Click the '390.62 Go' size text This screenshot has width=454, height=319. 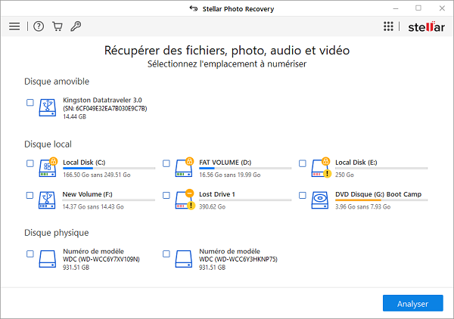point(212,206)
